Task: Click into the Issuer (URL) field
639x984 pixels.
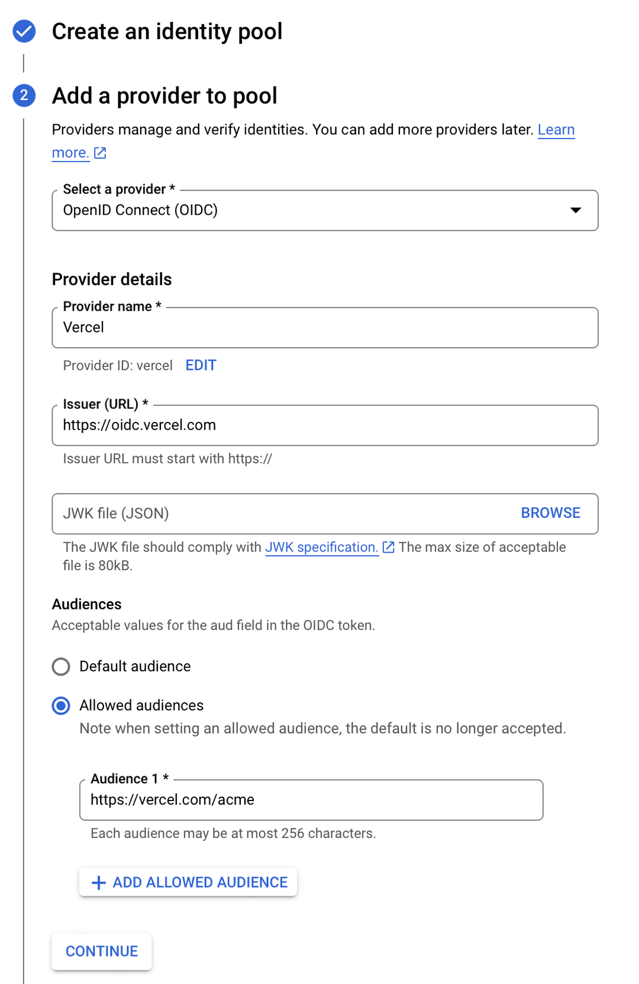Action: click(x=324, y=425)
